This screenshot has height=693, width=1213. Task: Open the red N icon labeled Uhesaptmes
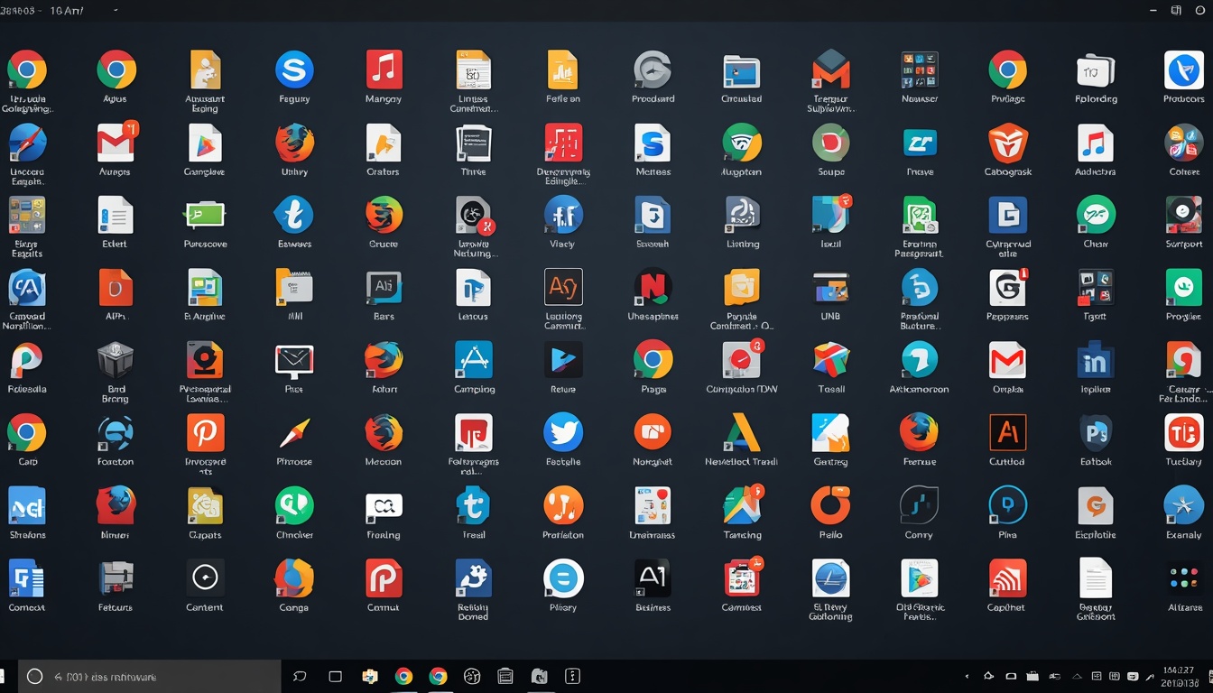[x=653, y=288]
